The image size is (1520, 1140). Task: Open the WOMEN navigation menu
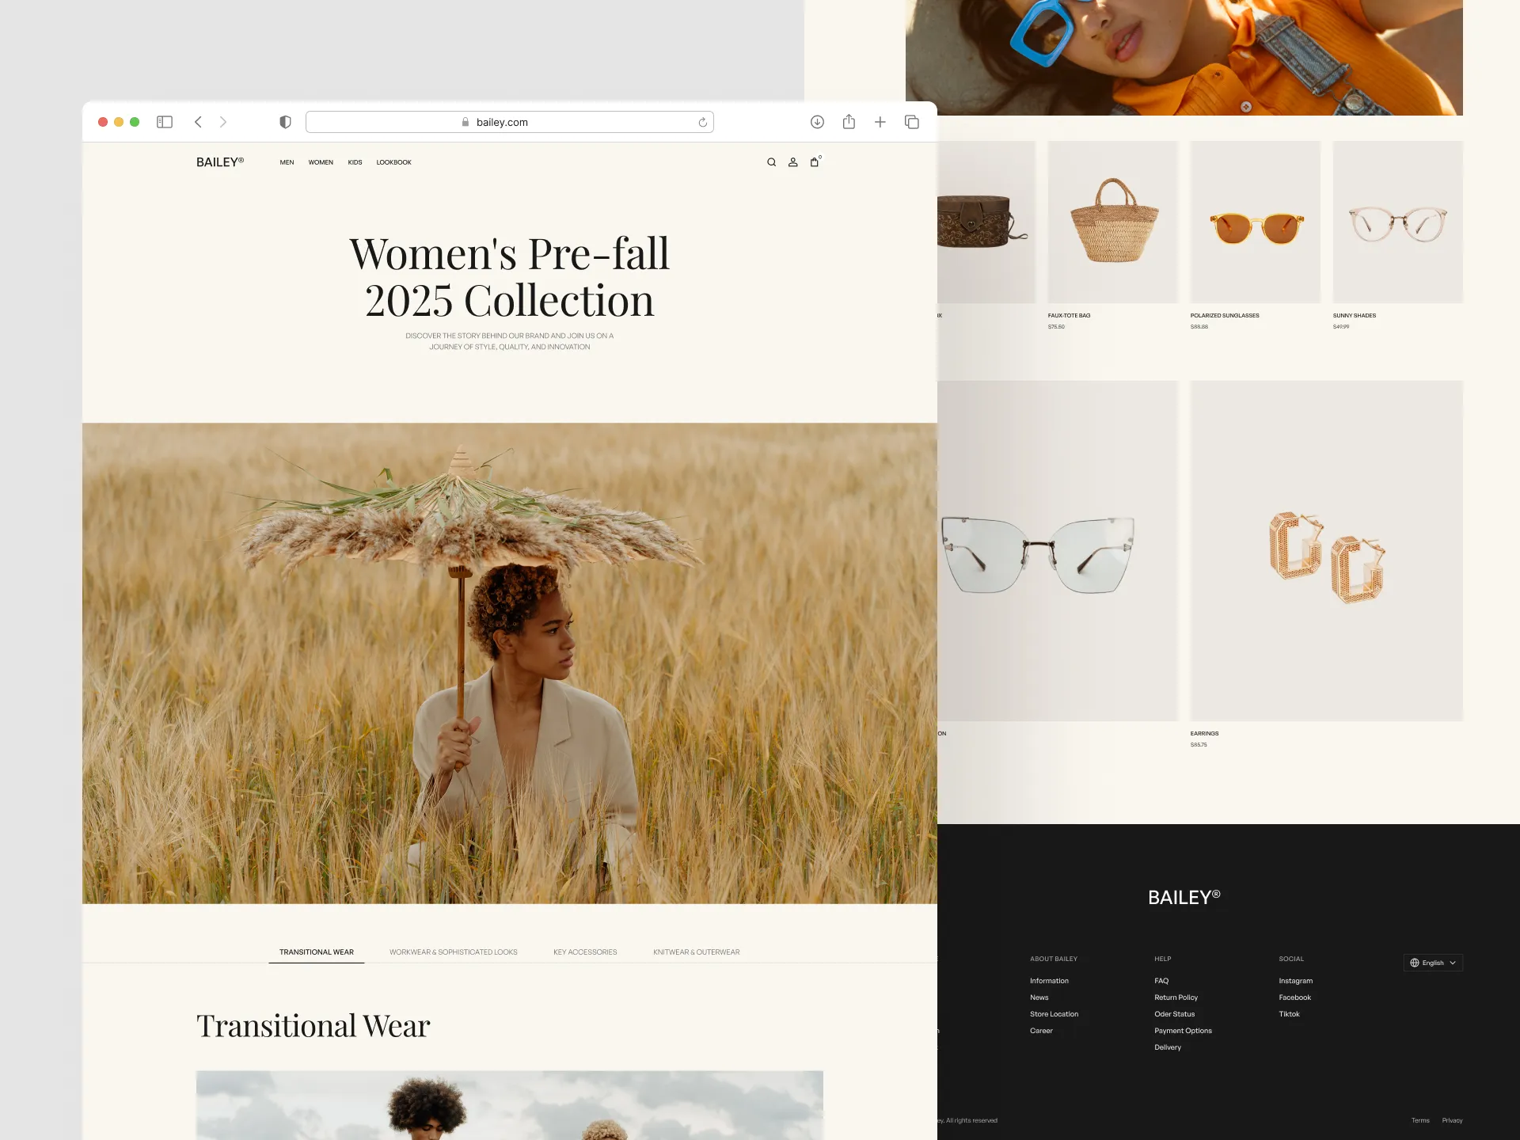coord(321,162)
